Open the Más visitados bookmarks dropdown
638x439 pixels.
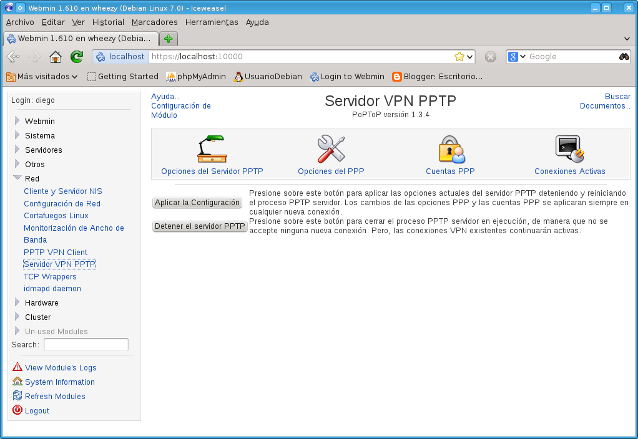(x=42, y=77)
